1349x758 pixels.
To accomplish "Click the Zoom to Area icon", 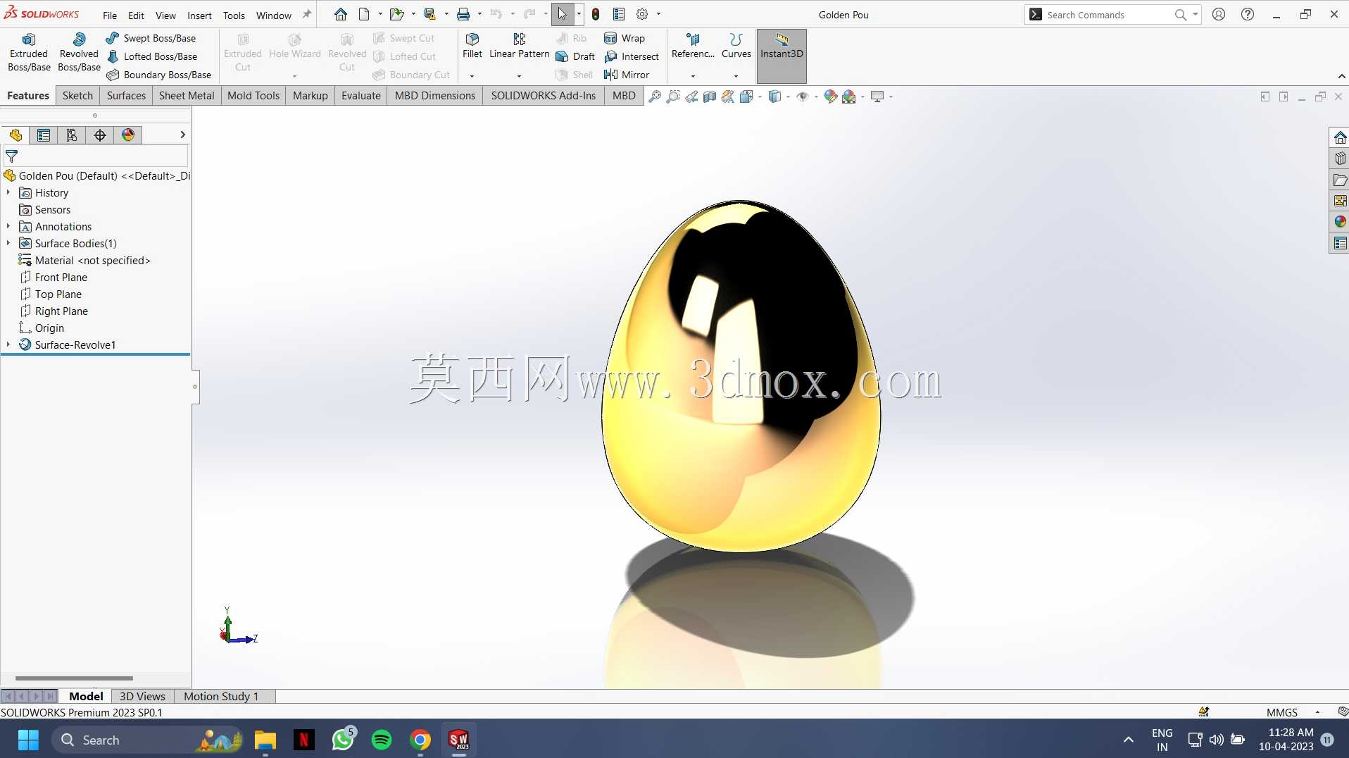I will pyautogui.click(x=673, y=97).
